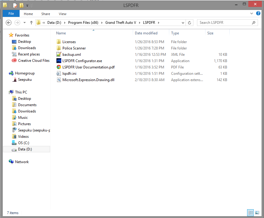Open Help with the question mark icon

pyautogui.click(x=258, y=13)
